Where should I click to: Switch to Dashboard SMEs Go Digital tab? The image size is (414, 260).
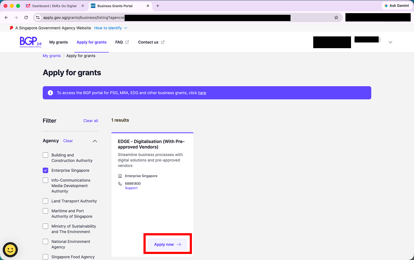pyautogui.click(x=55, y=6)
